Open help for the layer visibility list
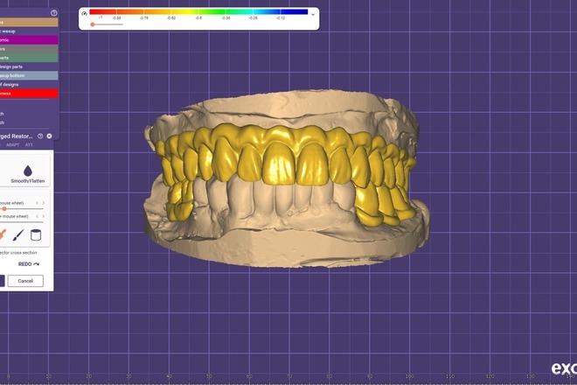Screen dimensions: 577x385 53,13
